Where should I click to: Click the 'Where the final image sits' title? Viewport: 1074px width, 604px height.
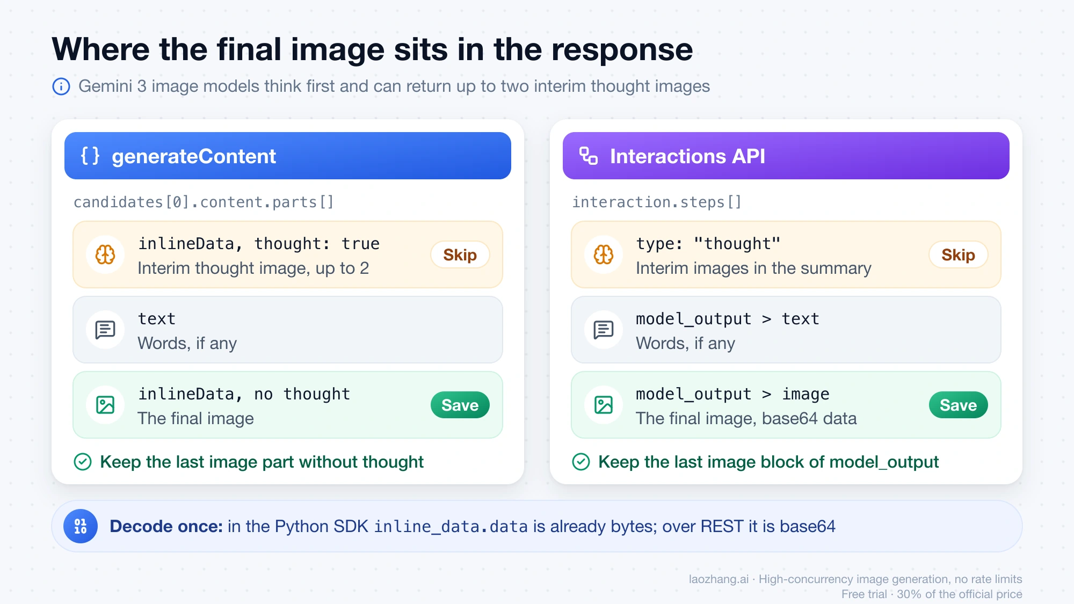tap(372, 49)
